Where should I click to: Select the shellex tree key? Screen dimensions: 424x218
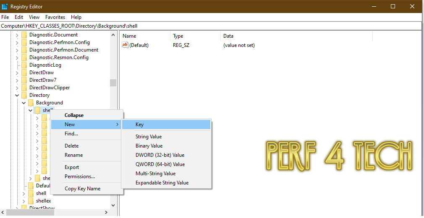click(43, 201)
